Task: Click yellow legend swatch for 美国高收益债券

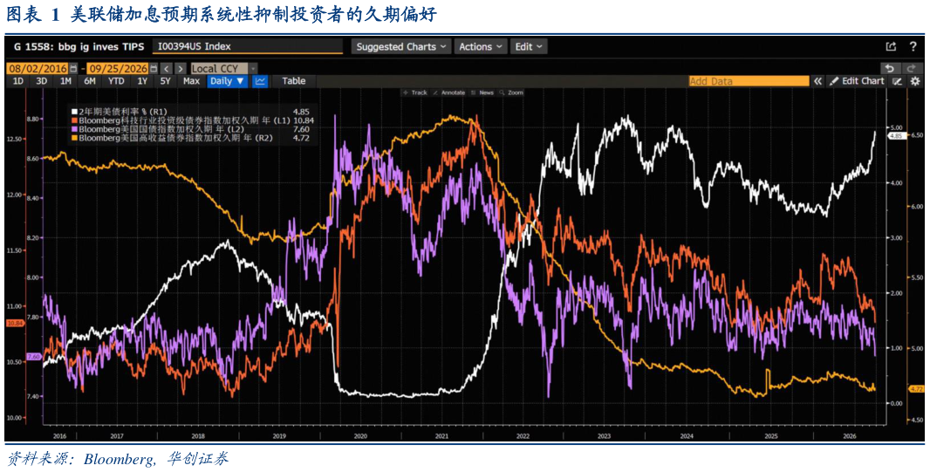Action: pos(74,138)
